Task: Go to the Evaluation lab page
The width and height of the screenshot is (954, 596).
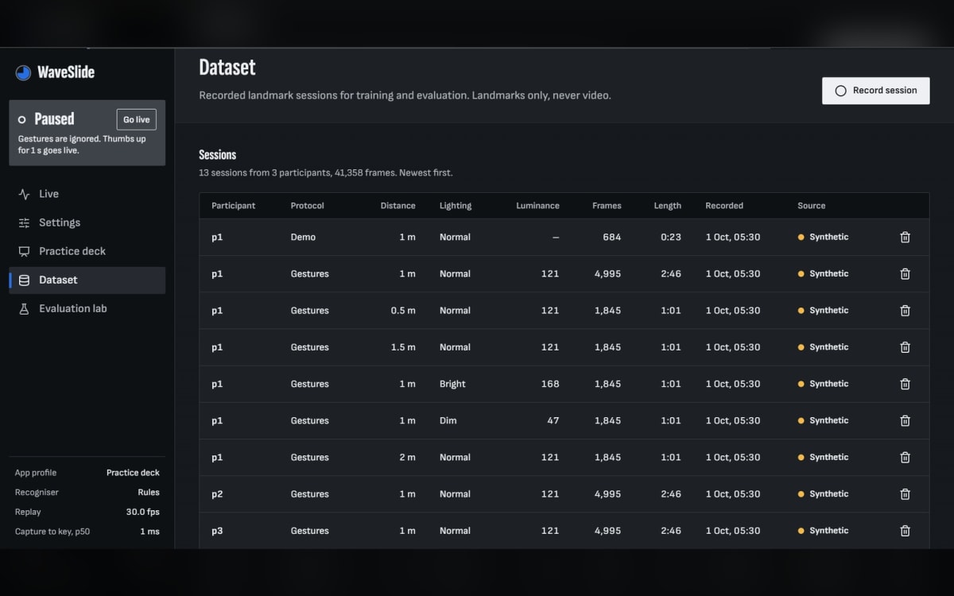Action: 87,308
